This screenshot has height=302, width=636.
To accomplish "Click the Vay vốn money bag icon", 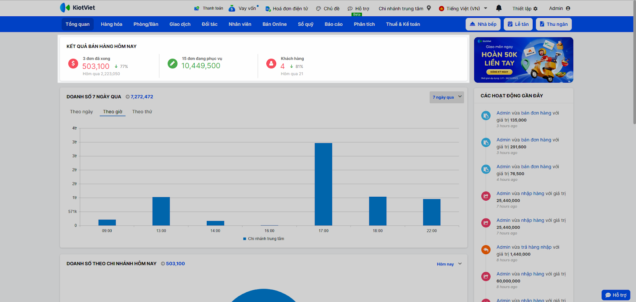I will point(232,8).
